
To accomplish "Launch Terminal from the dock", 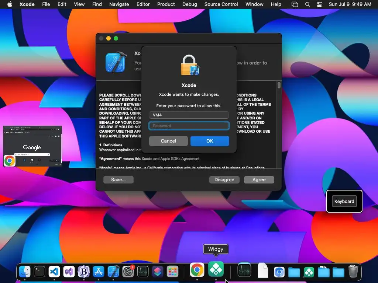I will (x=39, y=272).
